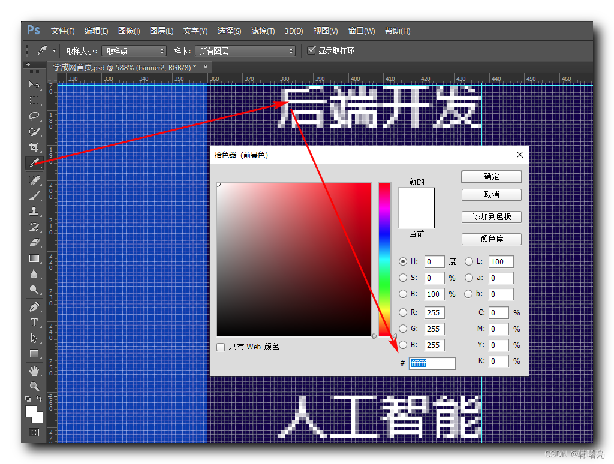Viewport: 614px width, 464px height.
Task: Select the Clone Stamp tool
Action: [34, 212]
